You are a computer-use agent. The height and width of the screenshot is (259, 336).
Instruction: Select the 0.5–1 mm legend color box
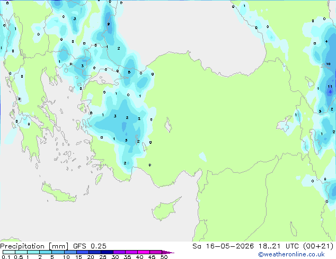point(21,252)
